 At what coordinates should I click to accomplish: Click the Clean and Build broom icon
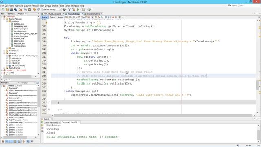pos(73,9)
